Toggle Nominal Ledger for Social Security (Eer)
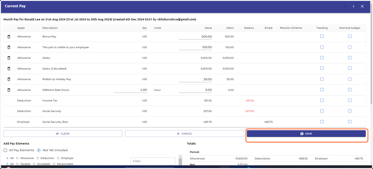This screenshot has height=169, width=373. [x=350, y=122]
